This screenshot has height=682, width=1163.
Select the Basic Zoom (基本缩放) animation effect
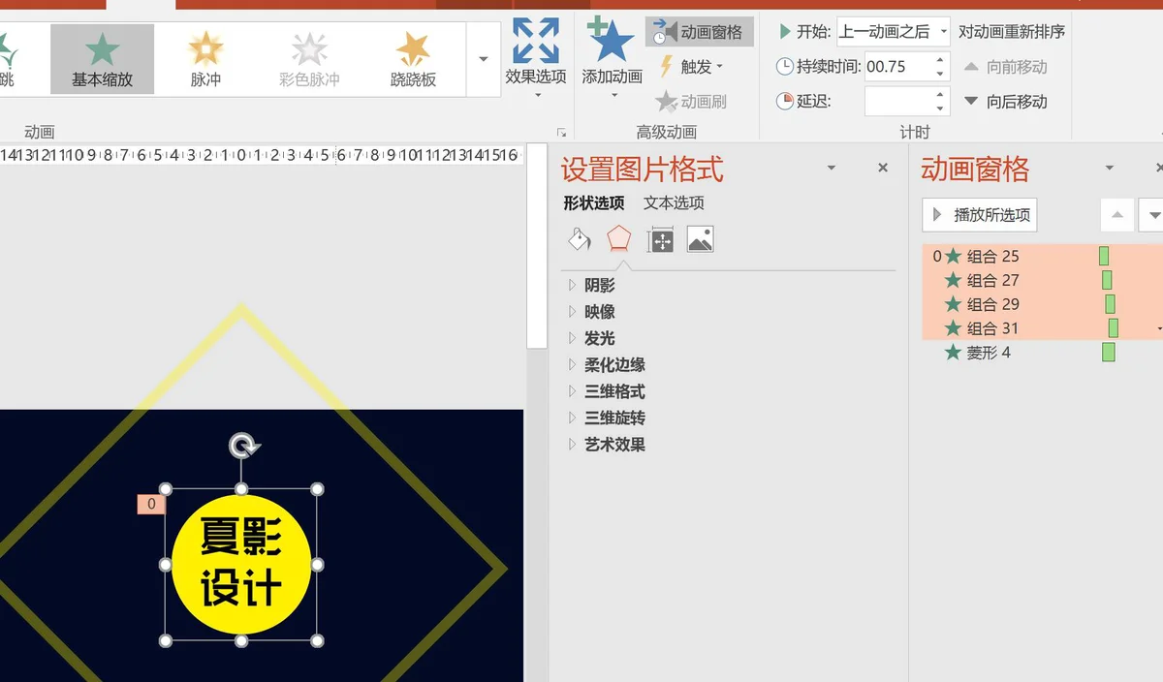click(102, 59)
